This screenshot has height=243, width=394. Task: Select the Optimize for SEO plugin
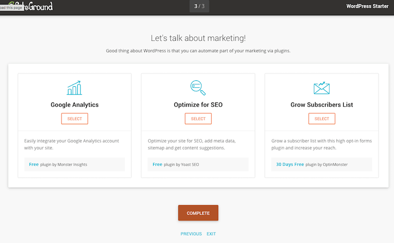coord(198,118)
